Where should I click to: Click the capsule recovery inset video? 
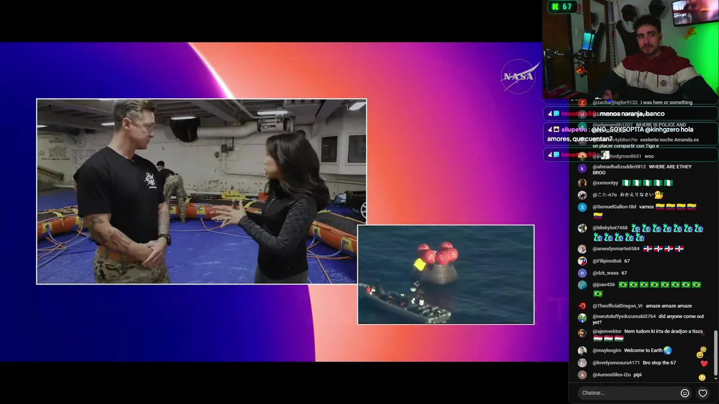(446, 274)
